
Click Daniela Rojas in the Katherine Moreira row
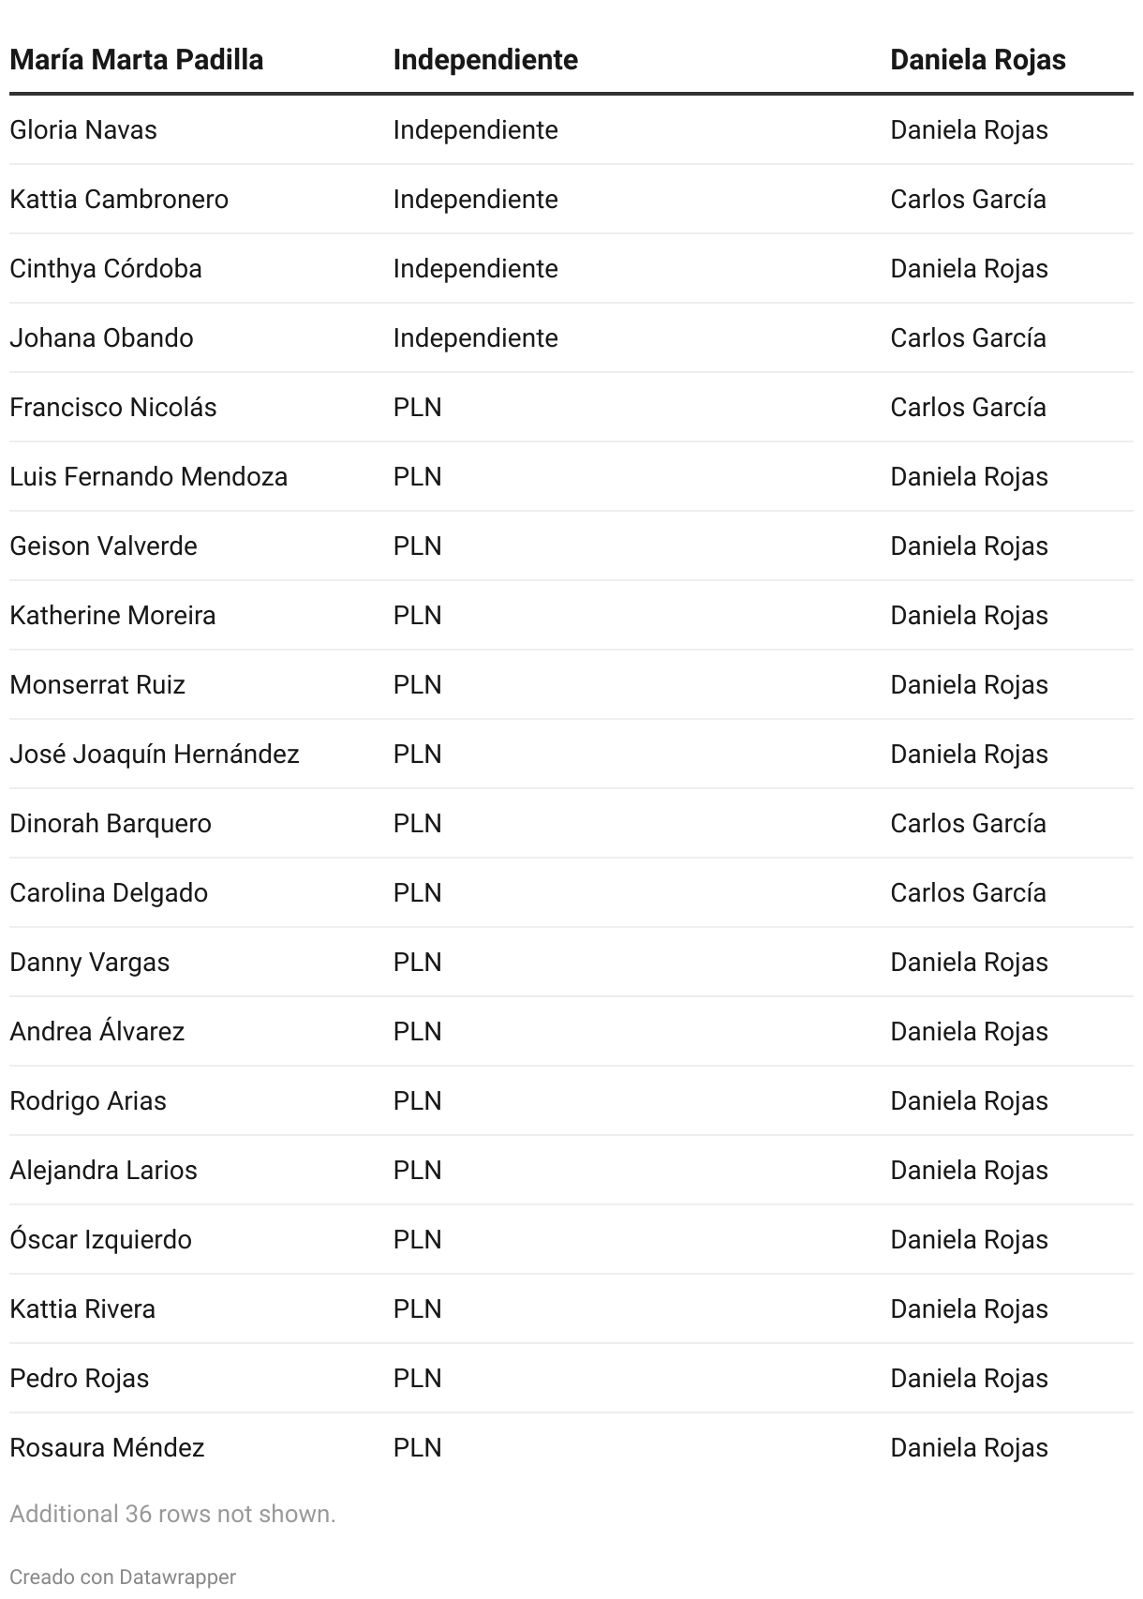[x=969, y=615]
